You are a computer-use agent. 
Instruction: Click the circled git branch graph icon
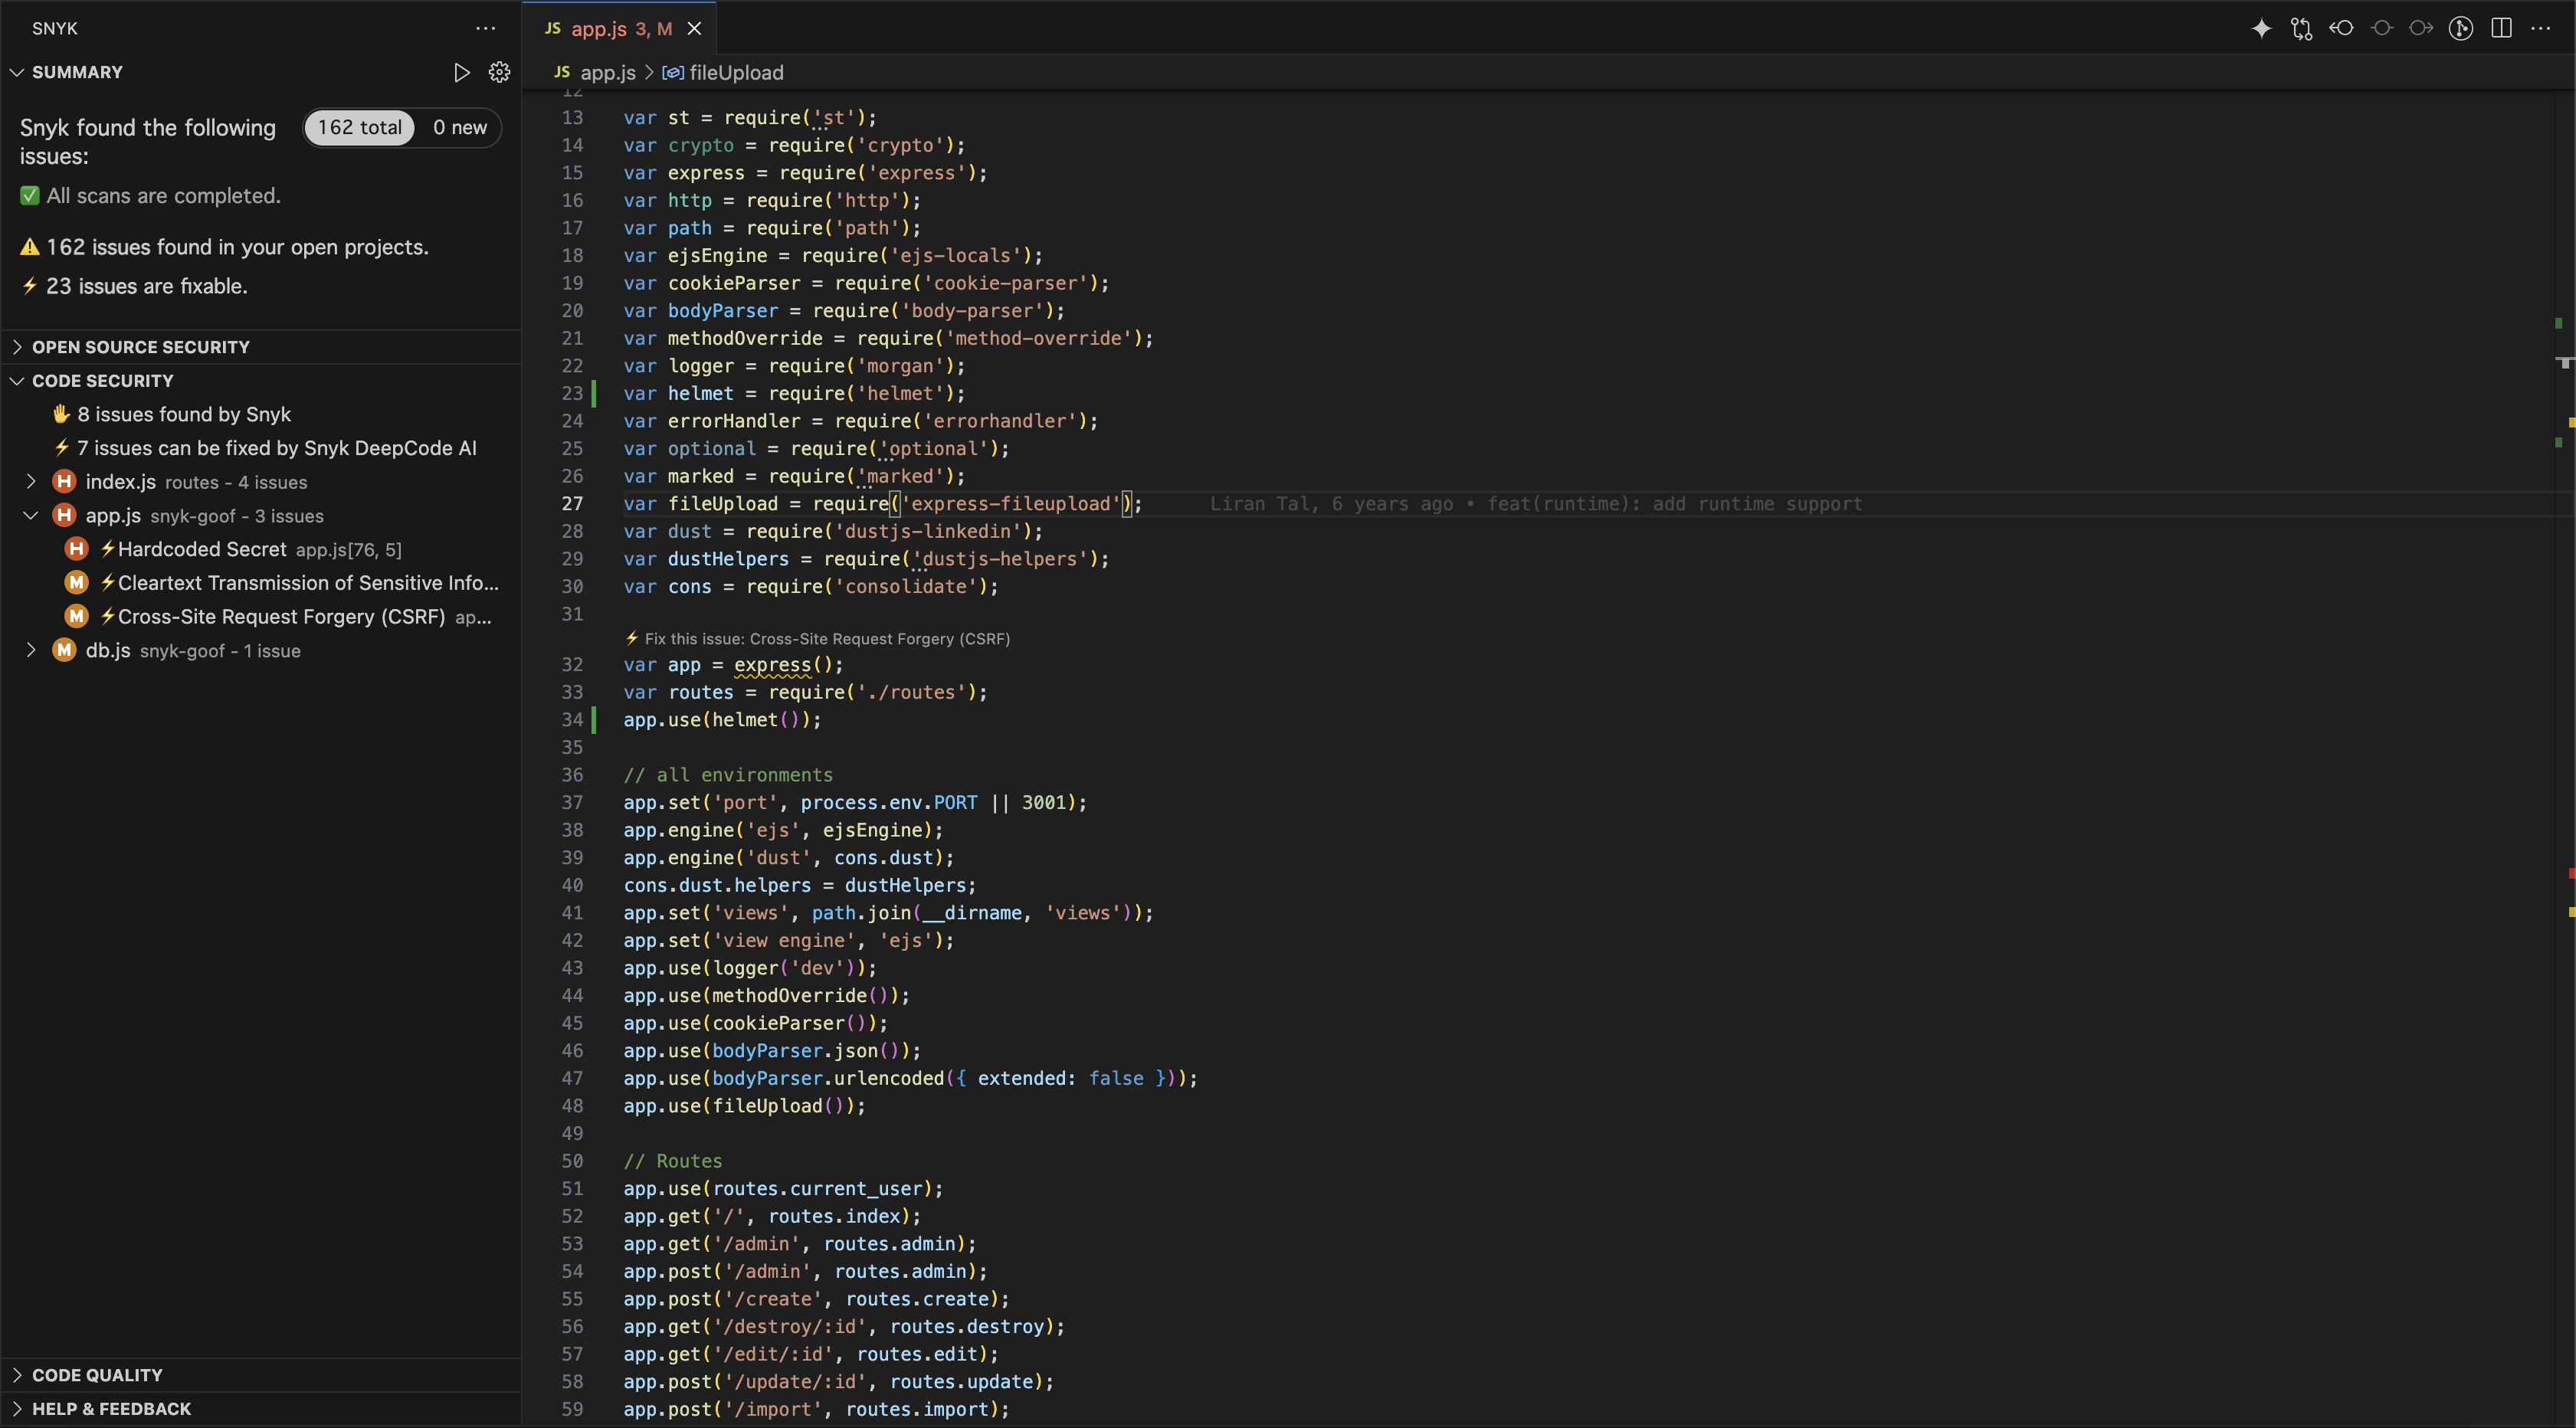pos(2461,28)
